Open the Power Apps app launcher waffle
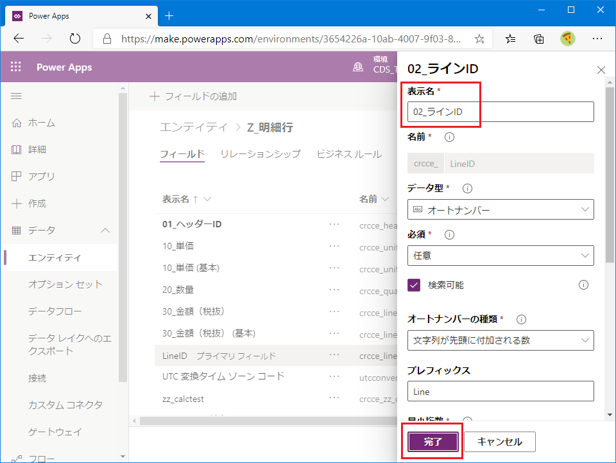Screen dimensions: 616x463 point(15,67)
